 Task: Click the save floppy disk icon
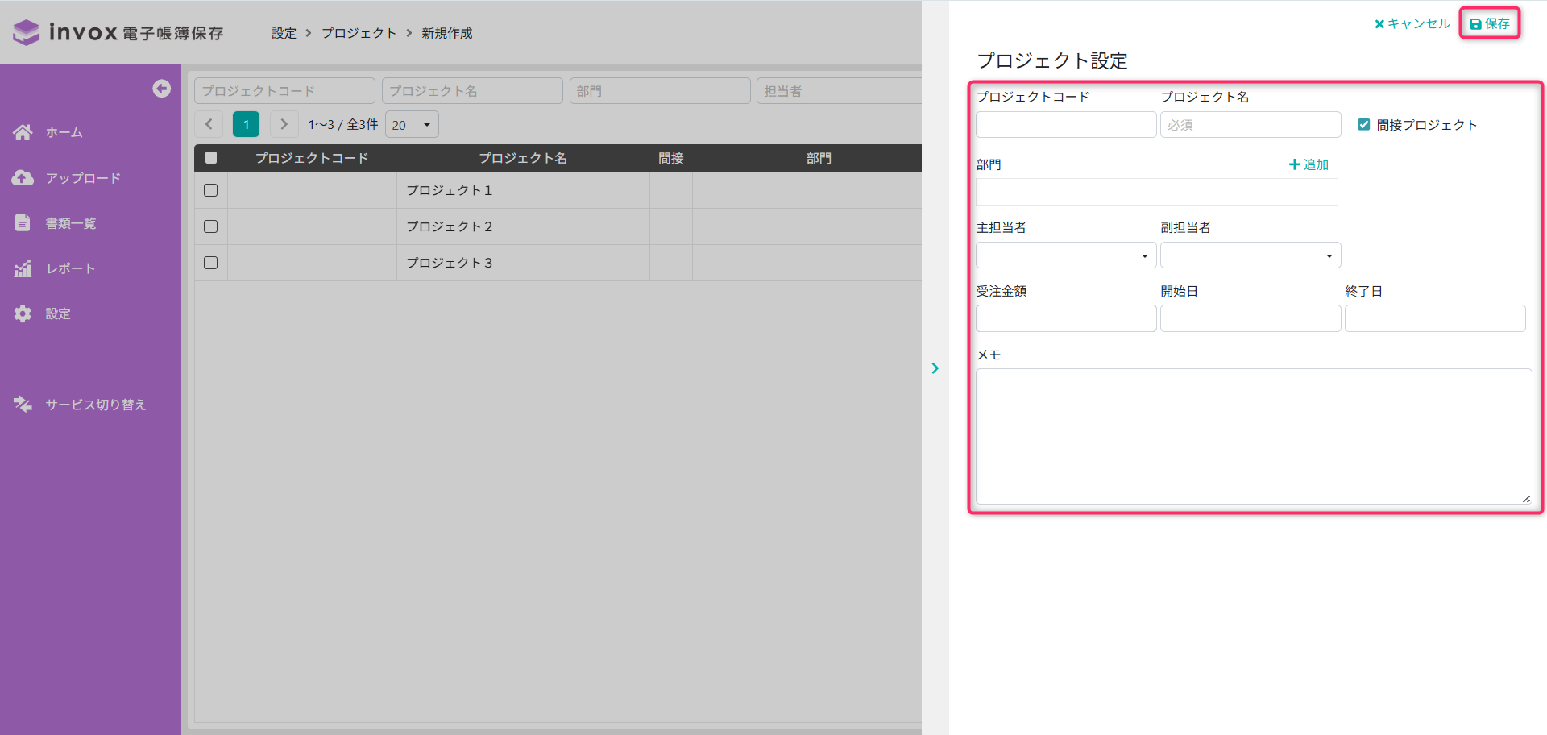[x=1475, y=24]
